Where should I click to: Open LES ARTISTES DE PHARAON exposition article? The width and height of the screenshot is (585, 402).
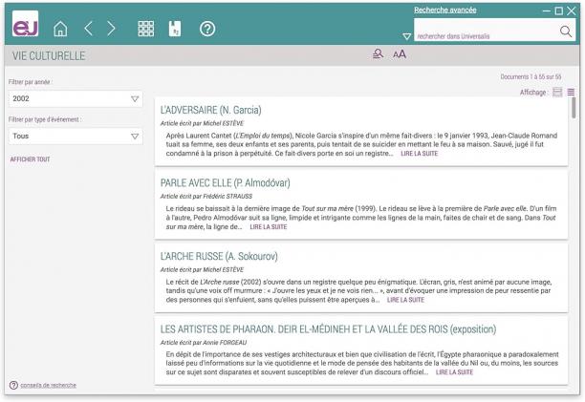[x=328, y=329]
